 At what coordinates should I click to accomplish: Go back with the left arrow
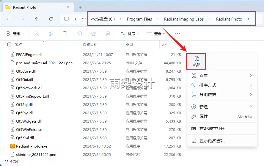(x=8, y=19)
